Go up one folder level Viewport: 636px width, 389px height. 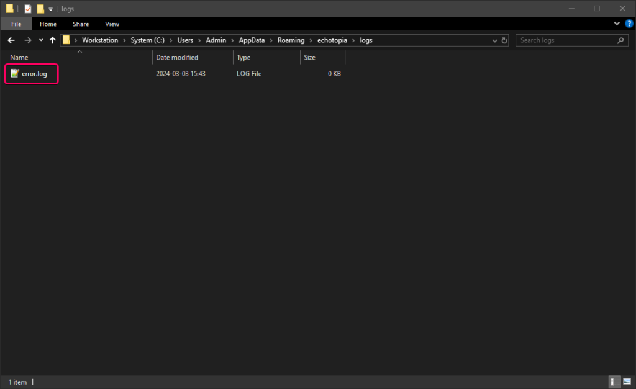(x=52, y=40)
